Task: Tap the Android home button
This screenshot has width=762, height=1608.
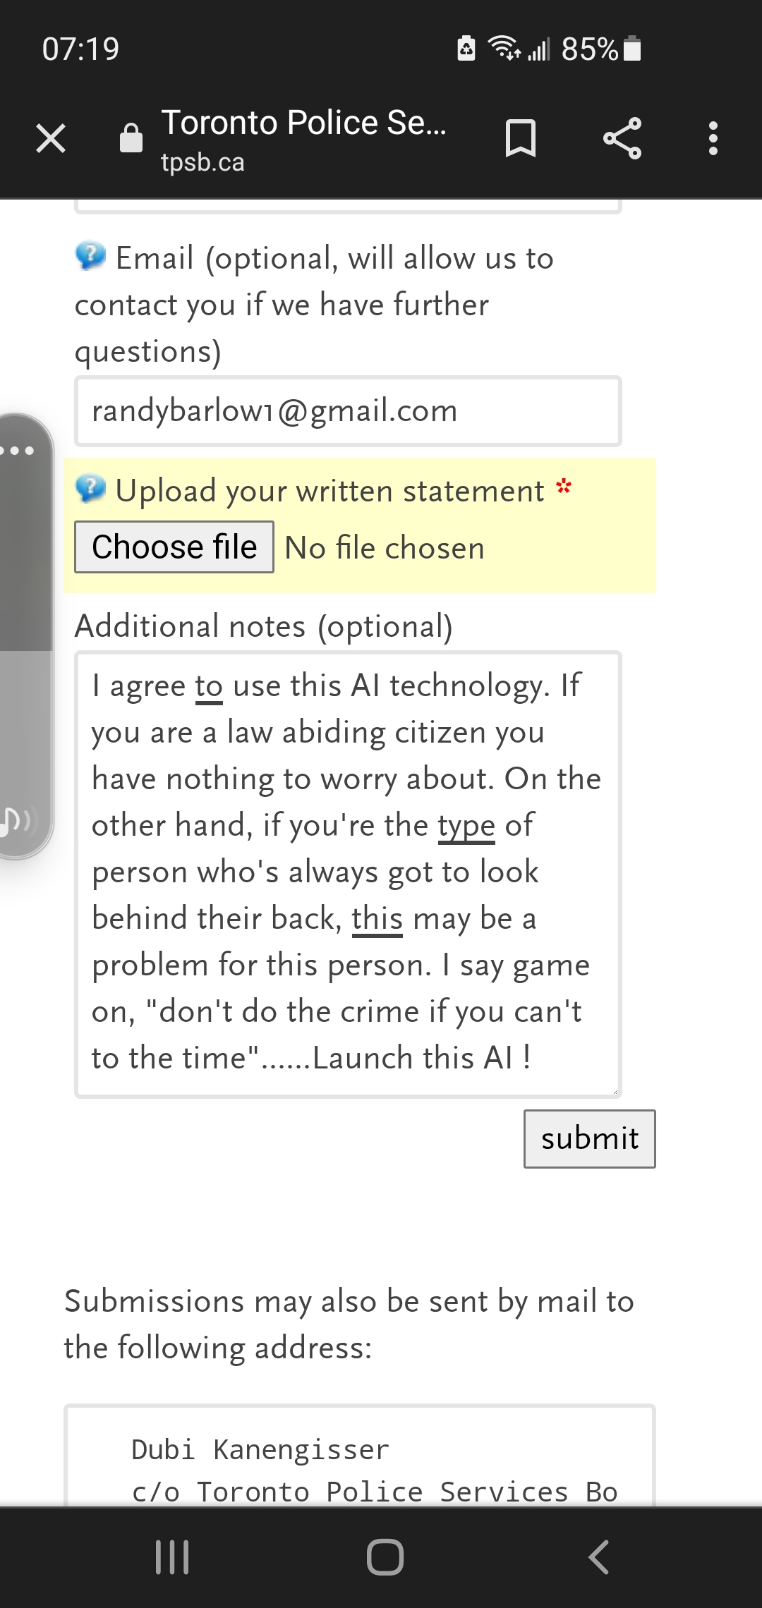Action: [385, 1557]
